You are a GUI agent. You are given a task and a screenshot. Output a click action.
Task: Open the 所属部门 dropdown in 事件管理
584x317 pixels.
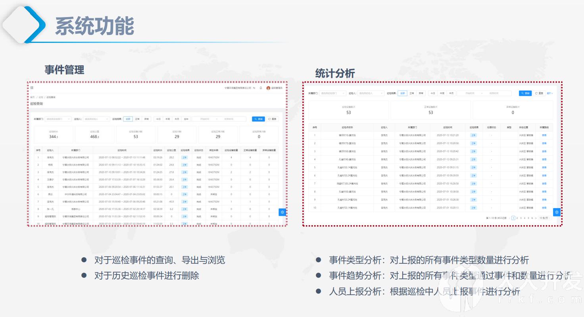pos(58,119)
